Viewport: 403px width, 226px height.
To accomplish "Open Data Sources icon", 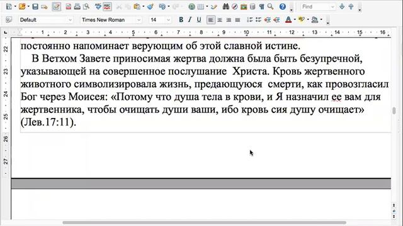I will 253,7.
